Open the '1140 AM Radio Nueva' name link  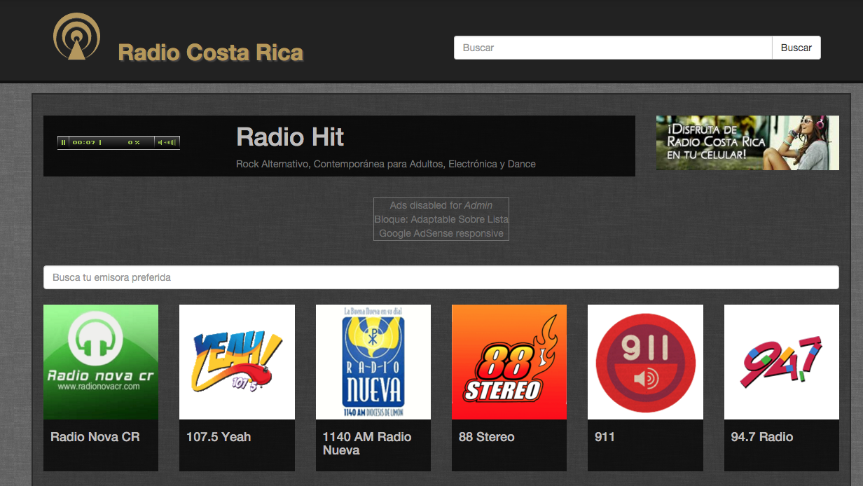pyautogui.click(x=366, y=443)
